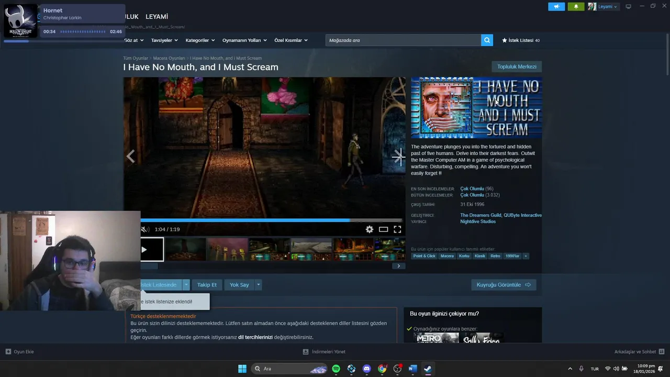
Task: Click the taskbar microphone icon
Action: point(582,369)
